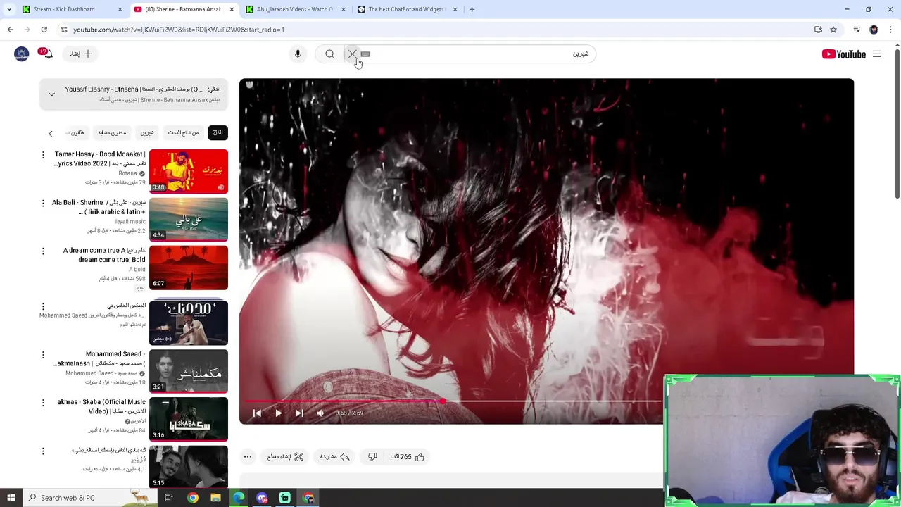Click the Mkamelnash video thumbnail
Viewport: 901px width, 507px height.
189,371
